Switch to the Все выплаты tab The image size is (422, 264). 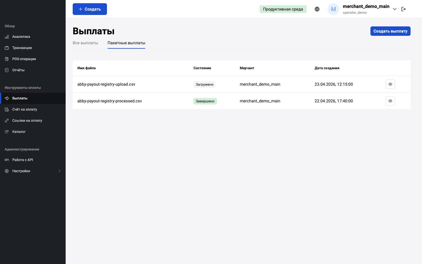85,43
